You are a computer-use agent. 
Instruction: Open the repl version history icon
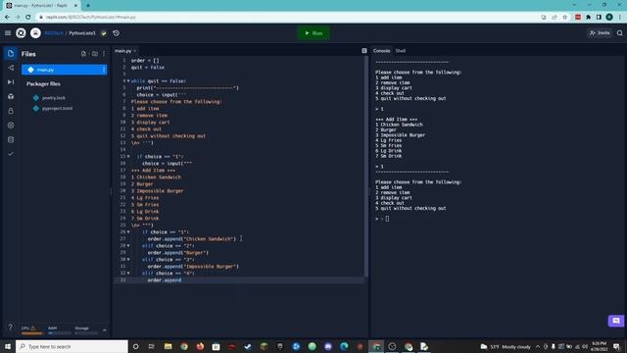(x=116, y=33)
